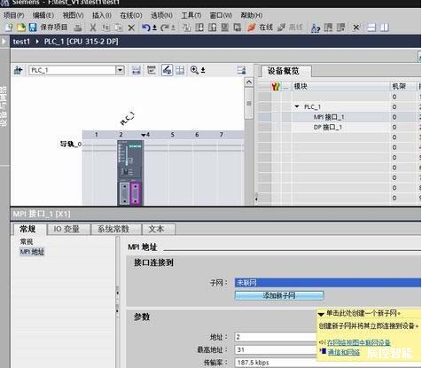Open the 项目(P) menu
The height and width of the screenshot is (368, 422).
13,15
